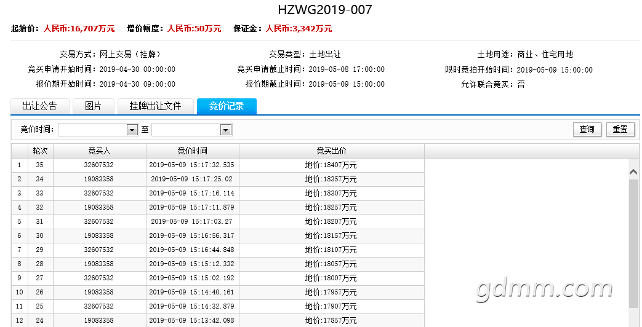This screenshot has width=642, height=327.
Task: Click the 竞买出价 column header
Action: 332,151
